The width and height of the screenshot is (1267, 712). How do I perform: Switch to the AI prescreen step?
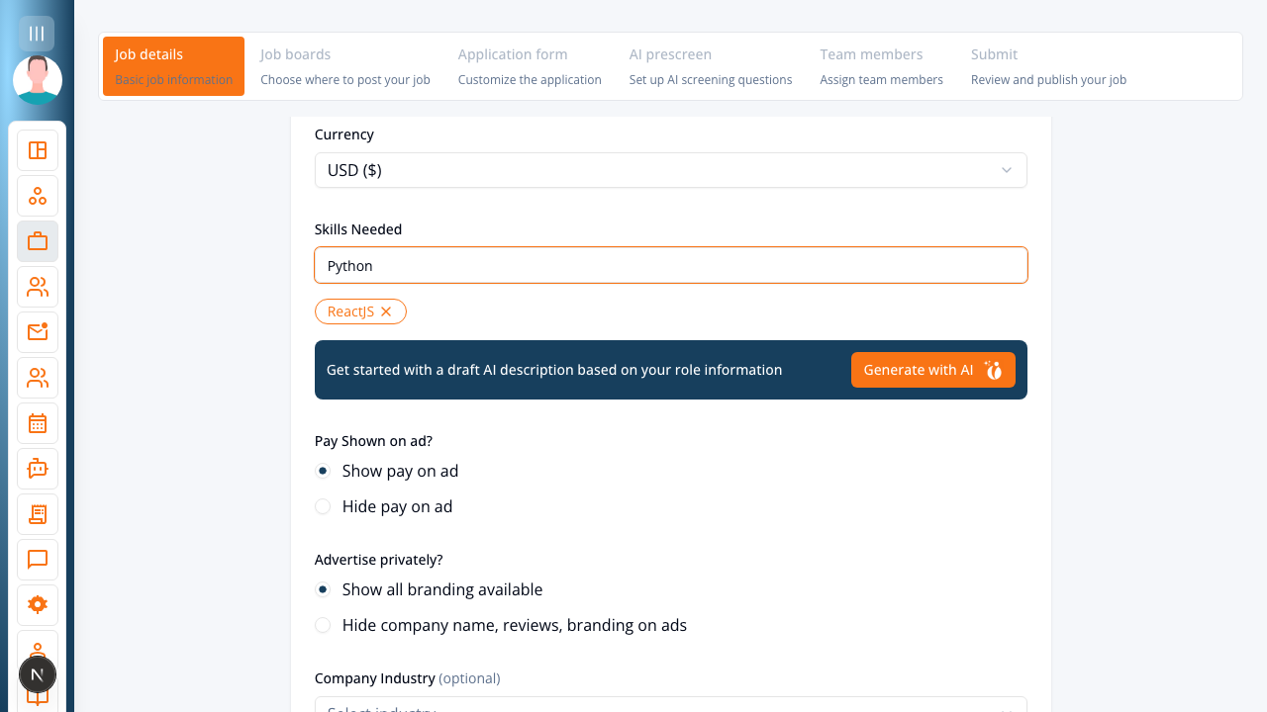pos(711,66)
